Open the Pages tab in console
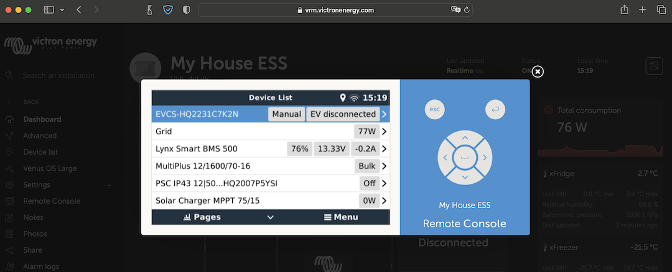The image size is (672, 272). [202, 217]
